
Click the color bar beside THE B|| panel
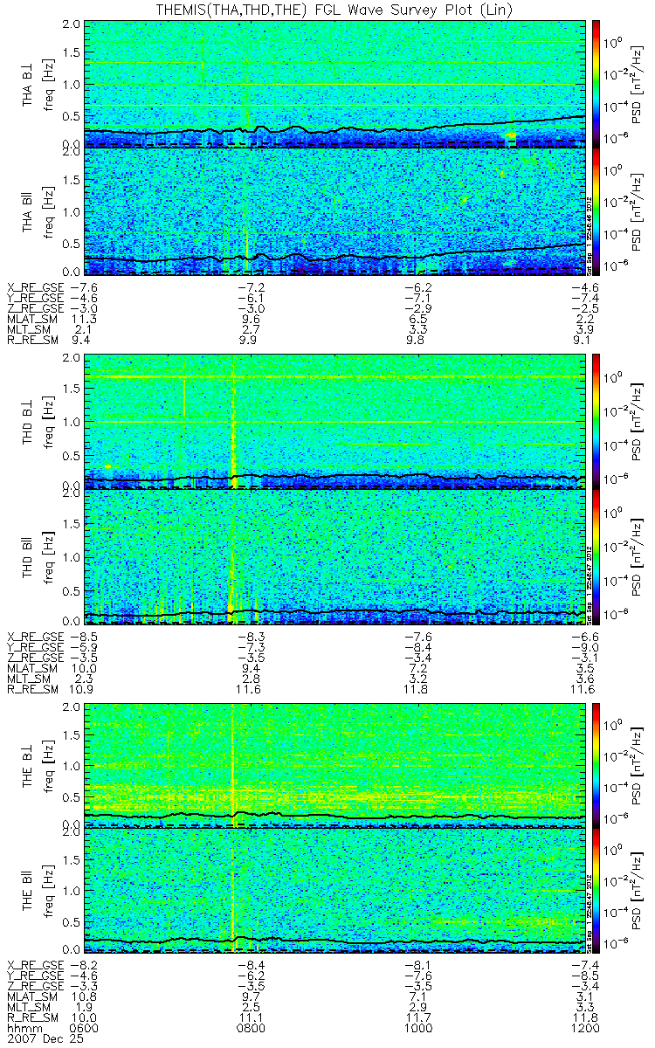coord(596,890)
